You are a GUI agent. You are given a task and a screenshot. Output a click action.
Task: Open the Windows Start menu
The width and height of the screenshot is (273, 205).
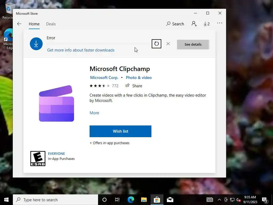coord(6,200)
